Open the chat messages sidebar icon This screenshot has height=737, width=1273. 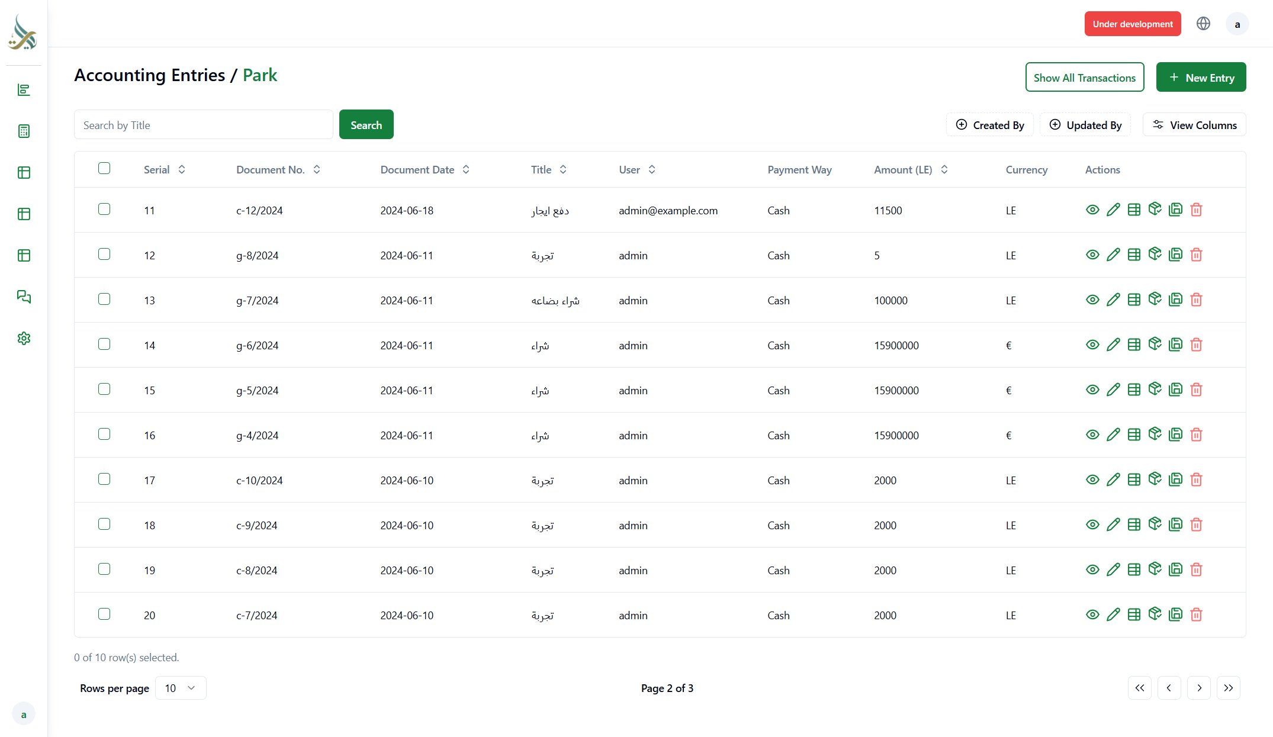pos(24,297)
